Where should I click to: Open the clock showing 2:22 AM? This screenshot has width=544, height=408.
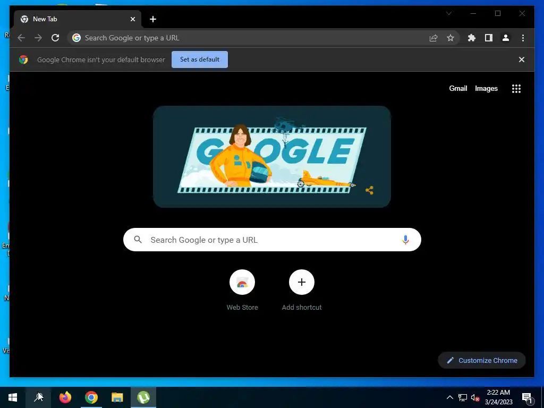click(498, 397)
